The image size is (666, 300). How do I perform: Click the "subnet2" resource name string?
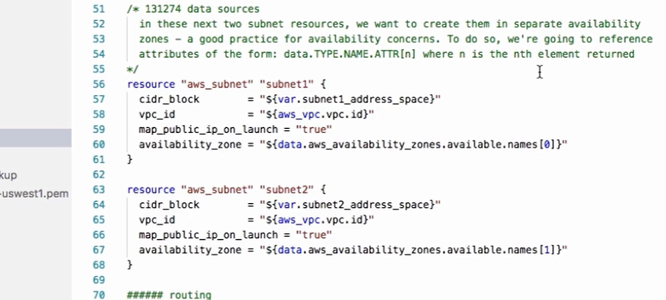287,189
